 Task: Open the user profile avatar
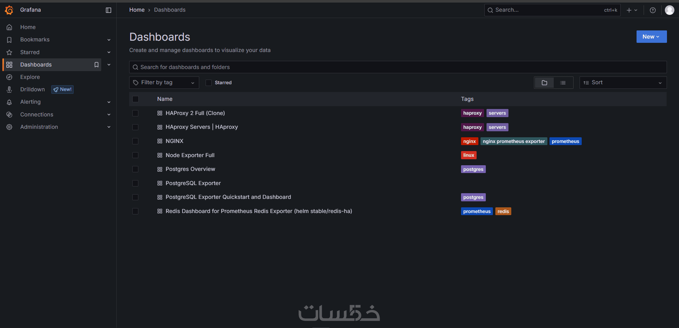click(x=669, y=10)
